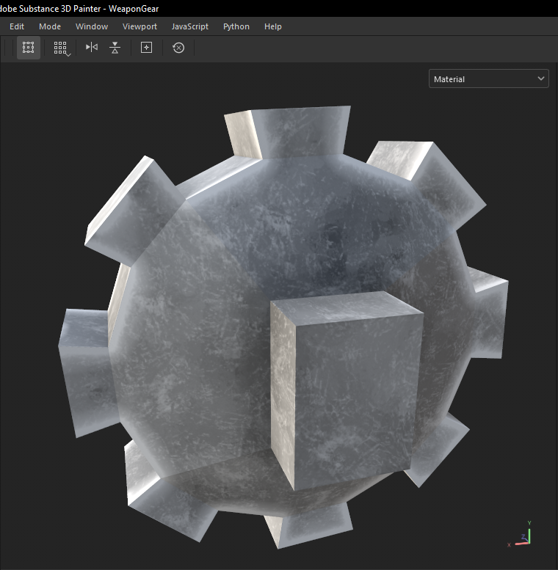Image resolution: width=558 pixels, height=570 pixels.
Task: Open the JavaScript menu
Action: click(190, 26)
